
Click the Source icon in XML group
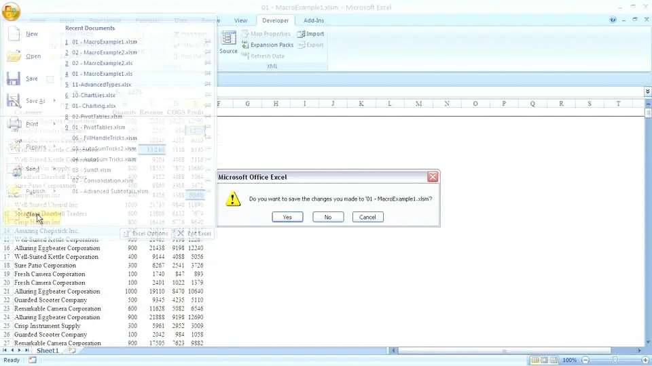coord(228,42)
